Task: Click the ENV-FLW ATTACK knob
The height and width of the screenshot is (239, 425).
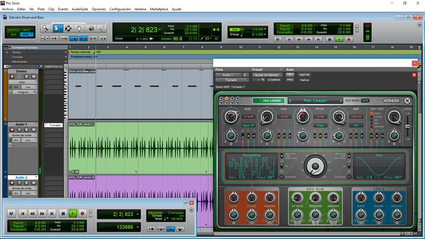Action: (297, 198)
